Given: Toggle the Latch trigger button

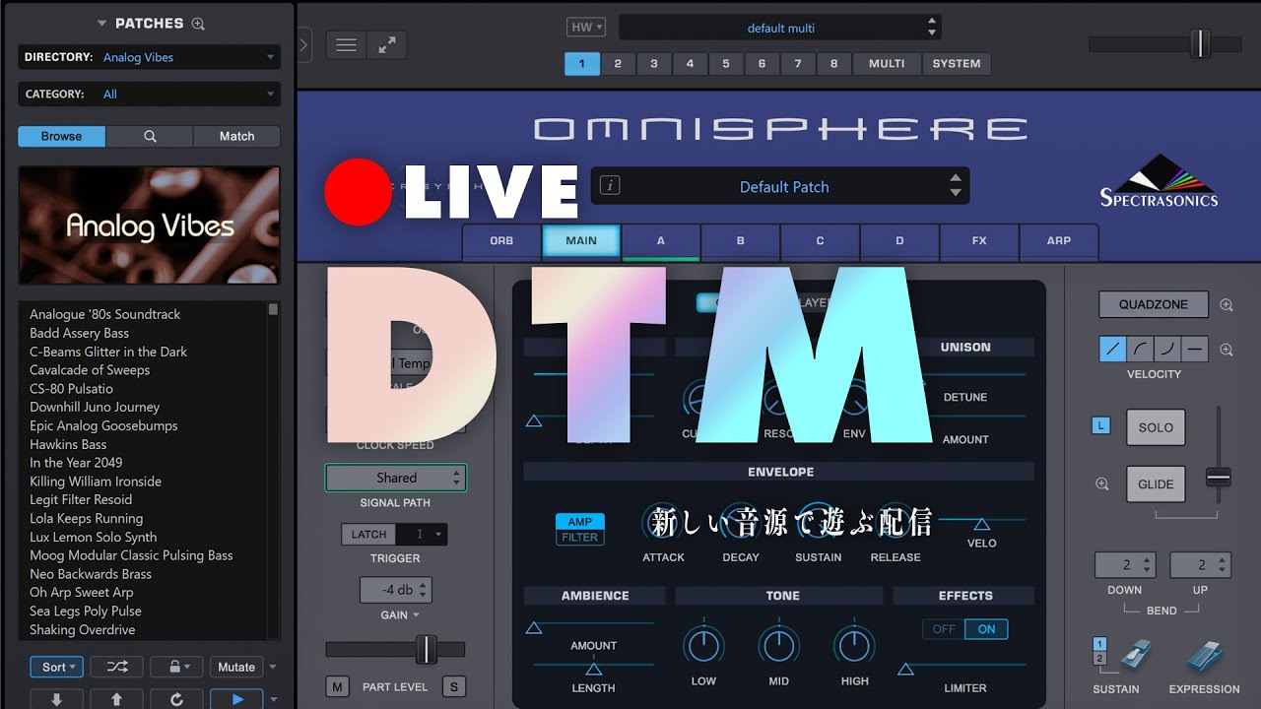Looking at the screenshot, I should coord(368,534).
